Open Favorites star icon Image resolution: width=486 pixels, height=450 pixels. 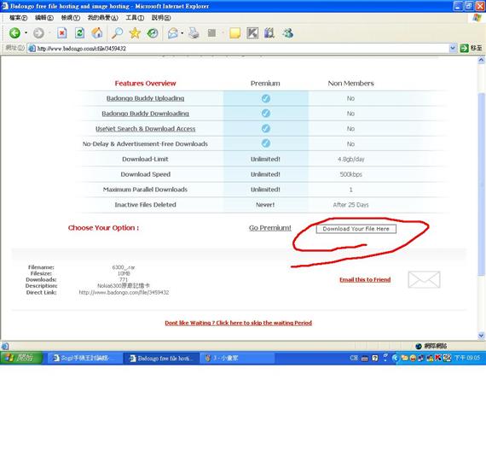tap(135, 33)
